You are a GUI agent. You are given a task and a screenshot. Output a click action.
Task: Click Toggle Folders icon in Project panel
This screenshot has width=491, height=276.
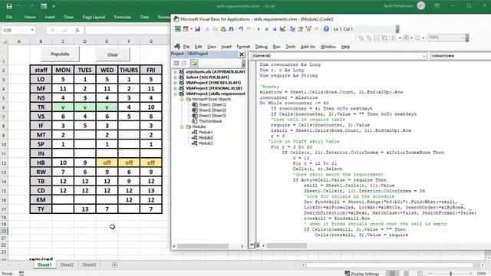194,63
